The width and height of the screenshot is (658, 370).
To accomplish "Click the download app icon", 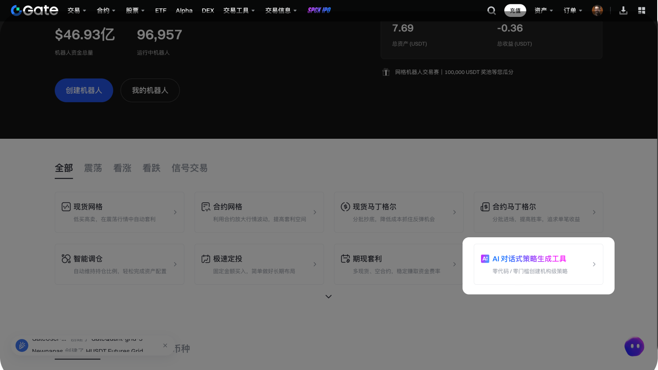I will click(623, 10).
